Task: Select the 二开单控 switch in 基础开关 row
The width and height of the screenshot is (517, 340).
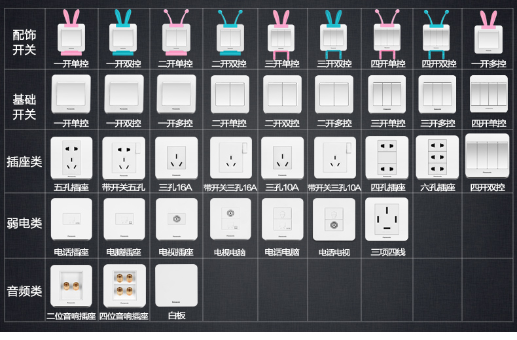Action: pyautogui.click(x=230, y=95)
